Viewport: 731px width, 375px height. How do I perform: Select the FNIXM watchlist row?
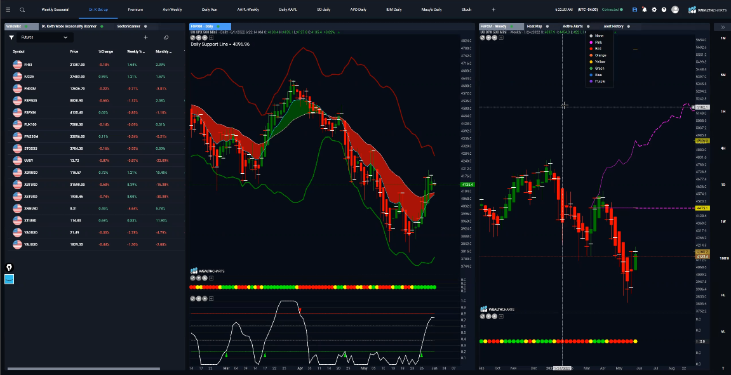pos(95,88)
